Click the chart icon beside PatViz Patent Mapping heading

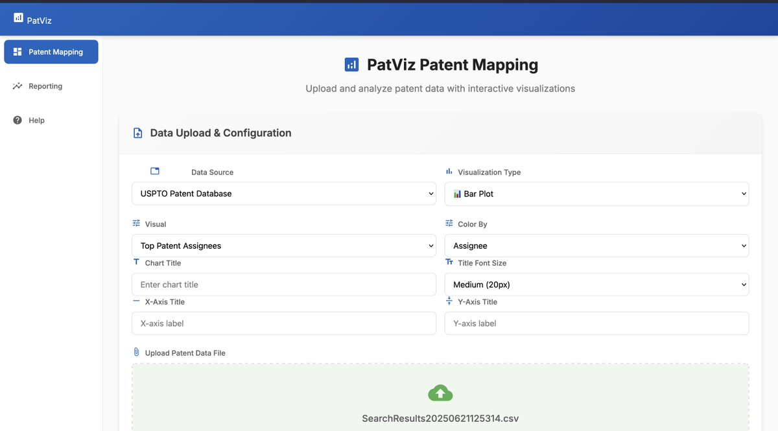coord(351,64)
